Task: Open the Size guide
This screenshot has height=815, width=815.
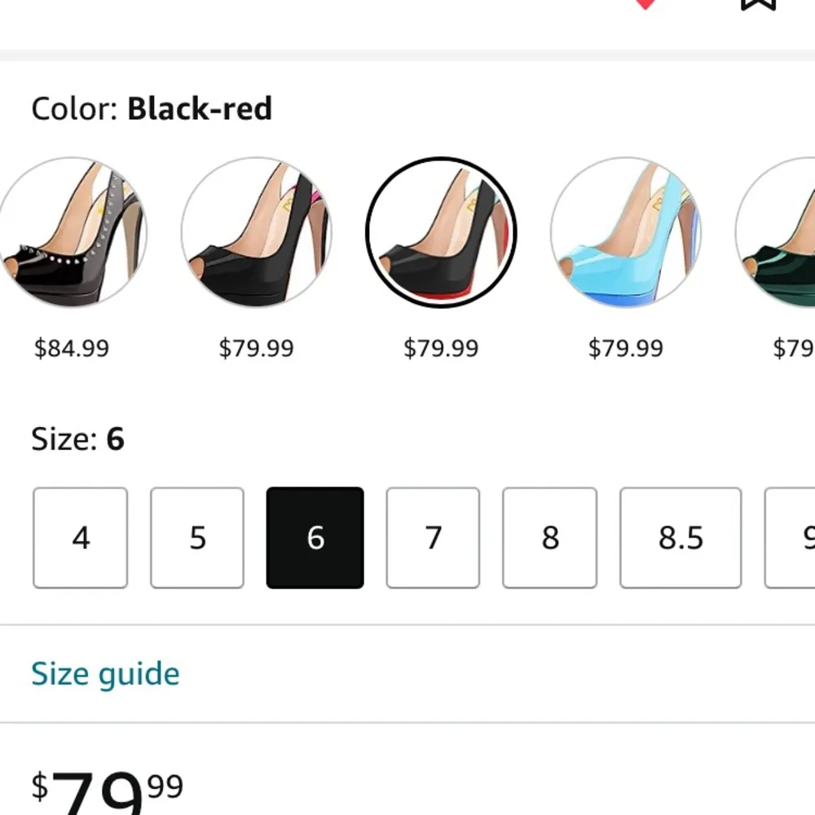Action: (x=104, y=674)
